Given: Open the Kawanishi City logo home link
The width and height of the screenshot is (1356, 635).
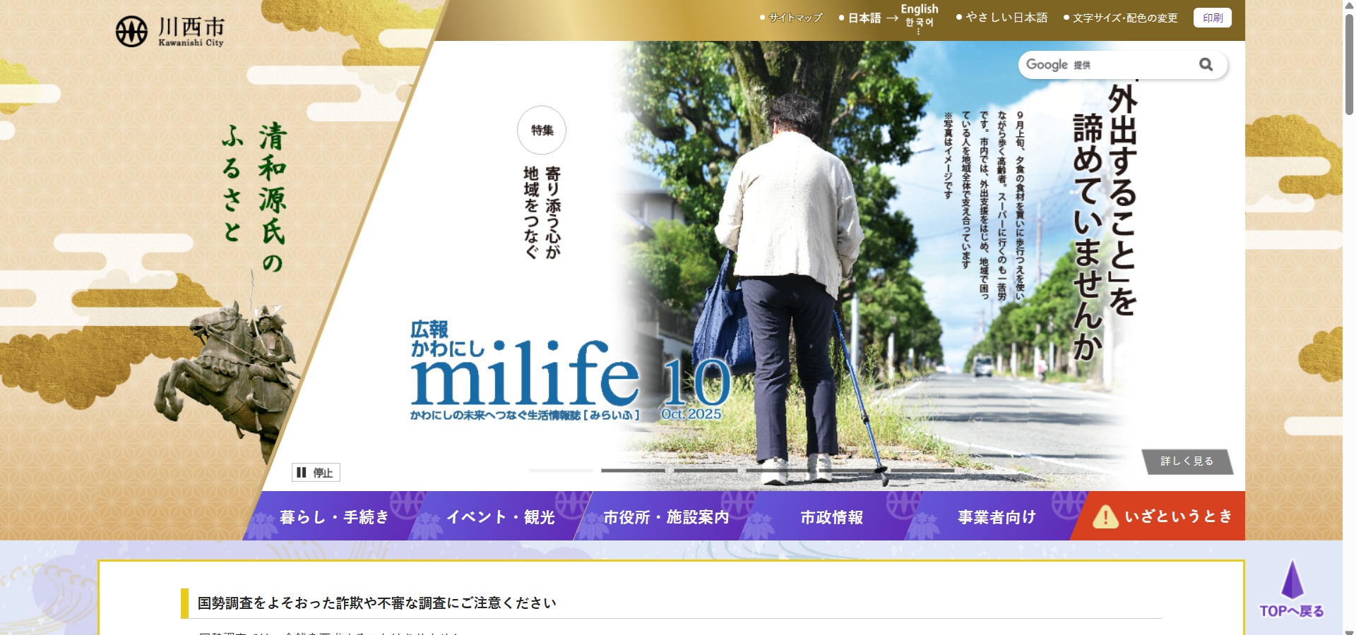Looking at the screenshot, I should tap(170, 31).
